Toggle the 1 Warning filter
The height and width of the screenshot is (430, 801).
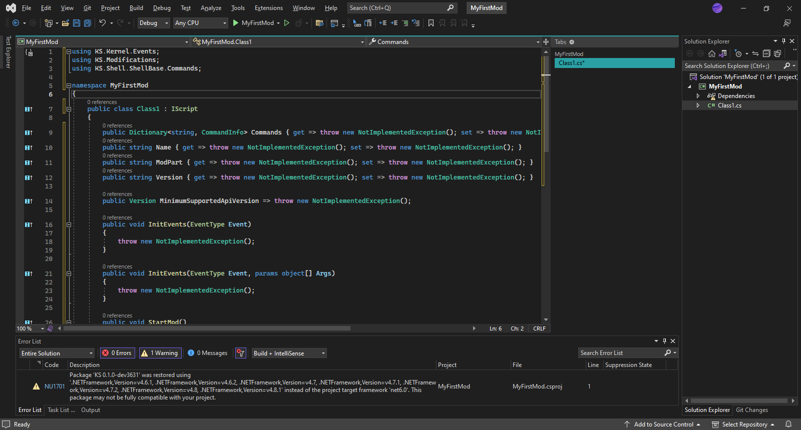tap(160, 353)
